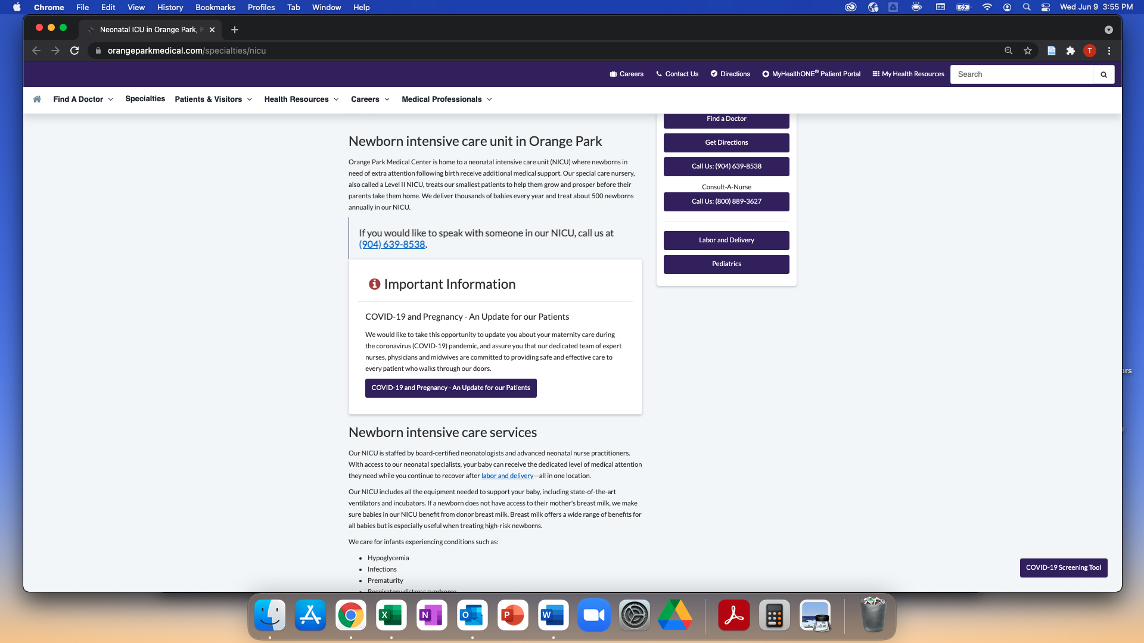The height and width of the screenshot is (643, 1144).
Task: Open the new tab plus button
Action: tap(235, 30)
